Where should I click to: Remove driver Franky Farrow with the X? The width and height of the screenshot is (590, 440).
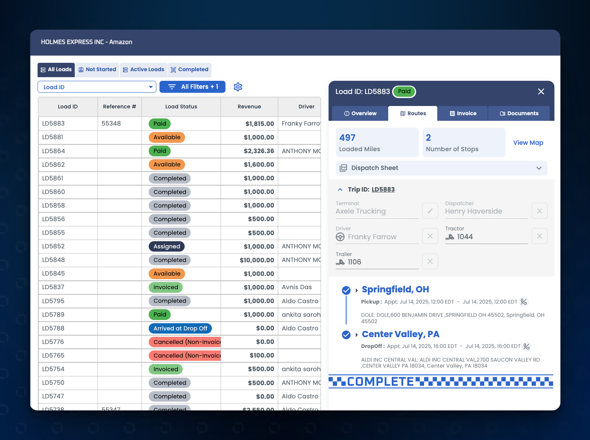point(430,236)
